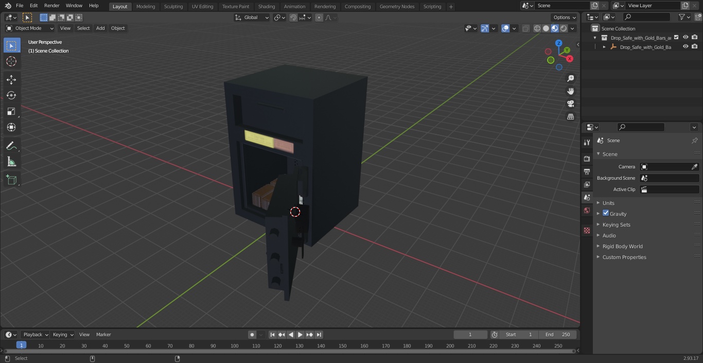Open the World properties tab
Viewport: 703px width, 363px height.
point(587,211)
